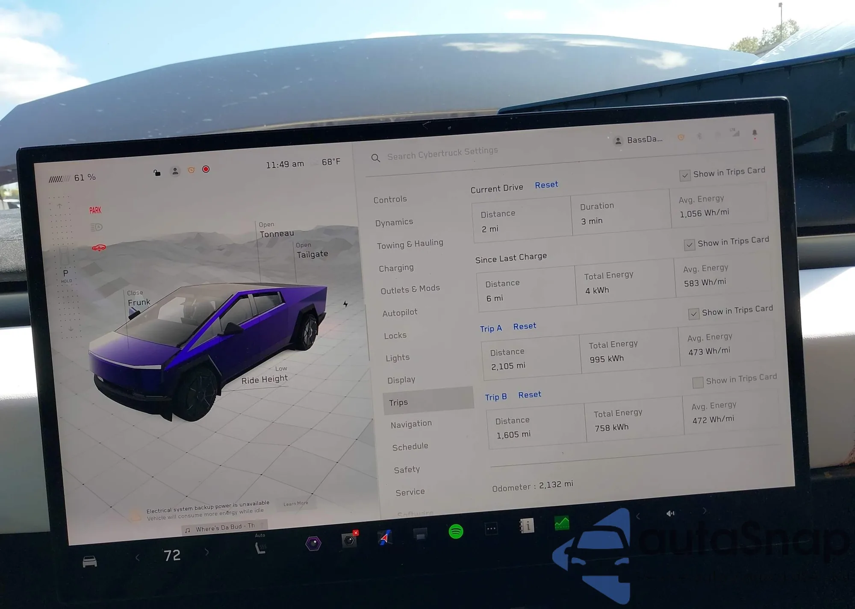Open the Schedule settings tab
Image resolution: width=855 pixels, height=609 pixels.
410,447
